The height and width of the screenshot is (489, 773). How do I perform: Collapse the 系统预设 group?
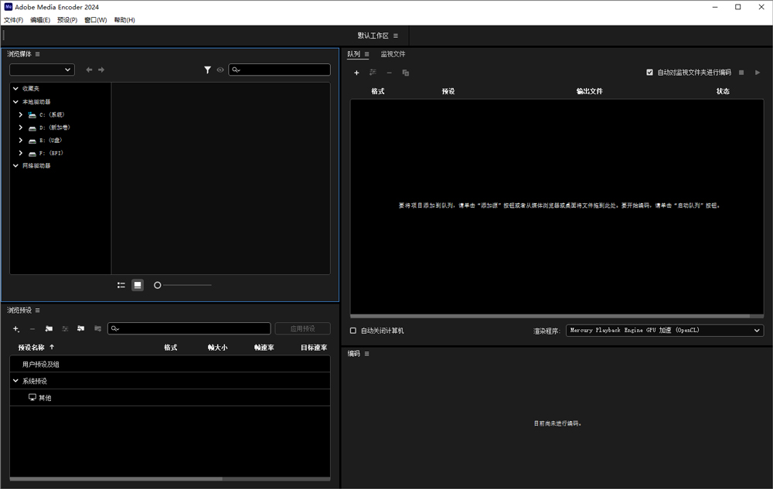tap(15, 381)
